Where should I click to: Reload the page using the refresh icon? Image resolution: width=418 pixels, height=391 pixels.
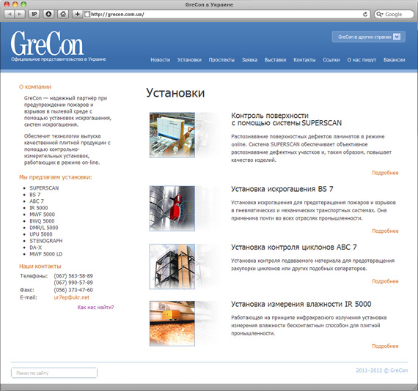(365, 15)
